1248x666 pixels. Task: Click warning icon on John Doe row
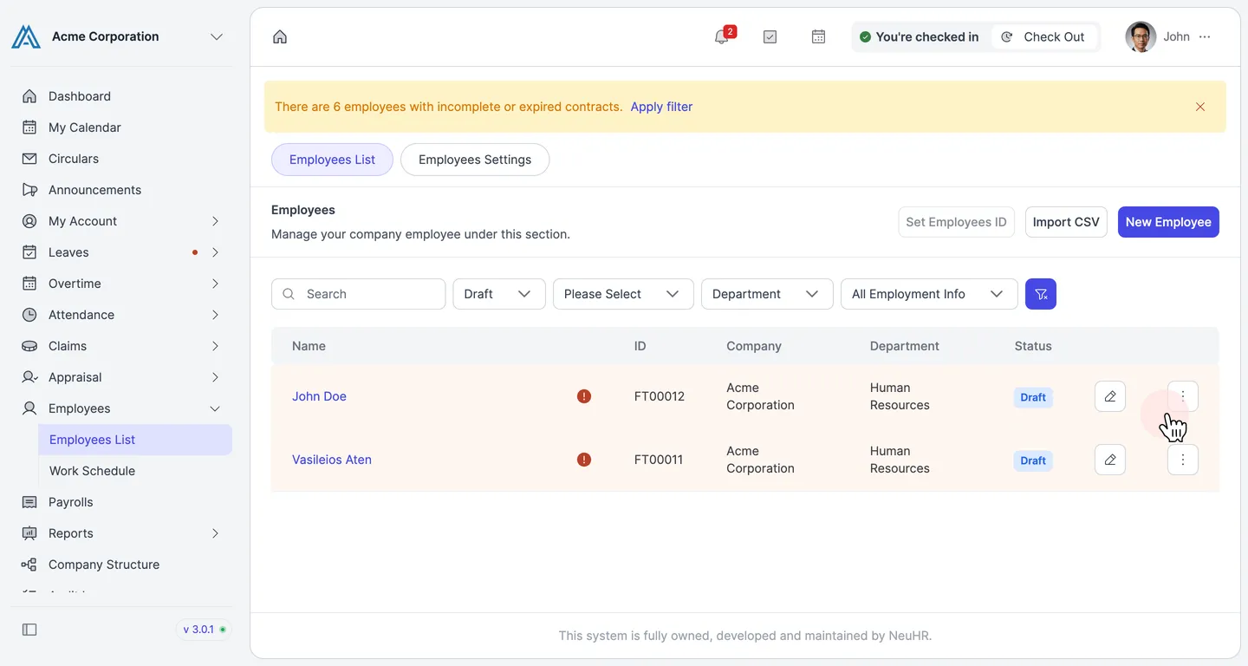pyautogui.click(x=584, y=396)
